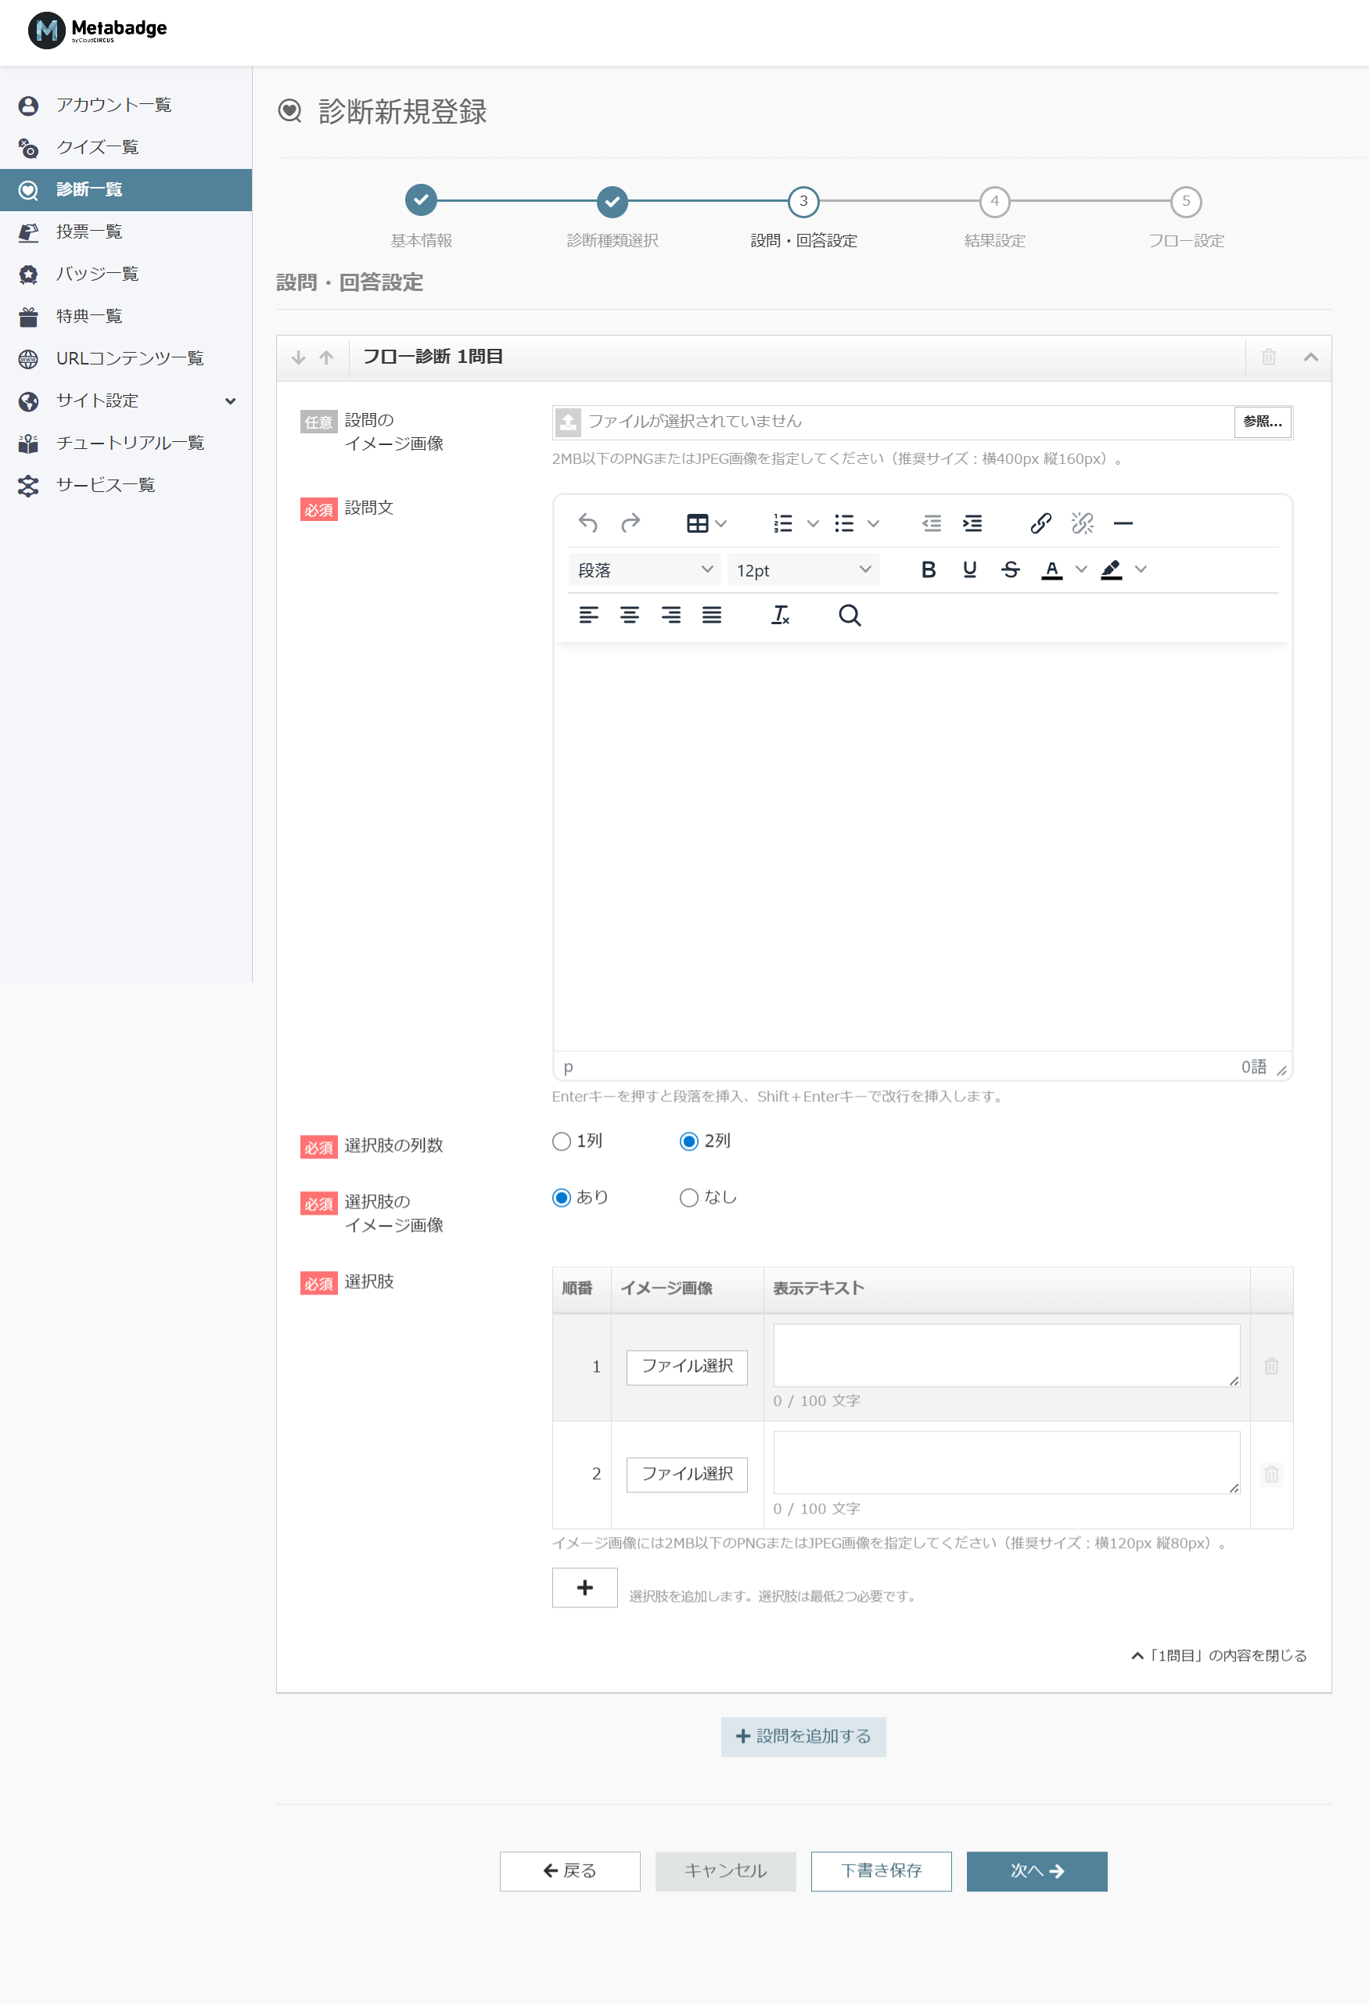Image resolution: width=1369 pixels, height=2004 pixels.
Task: Select the 2列 radio option
Action: pos(688,1142)
